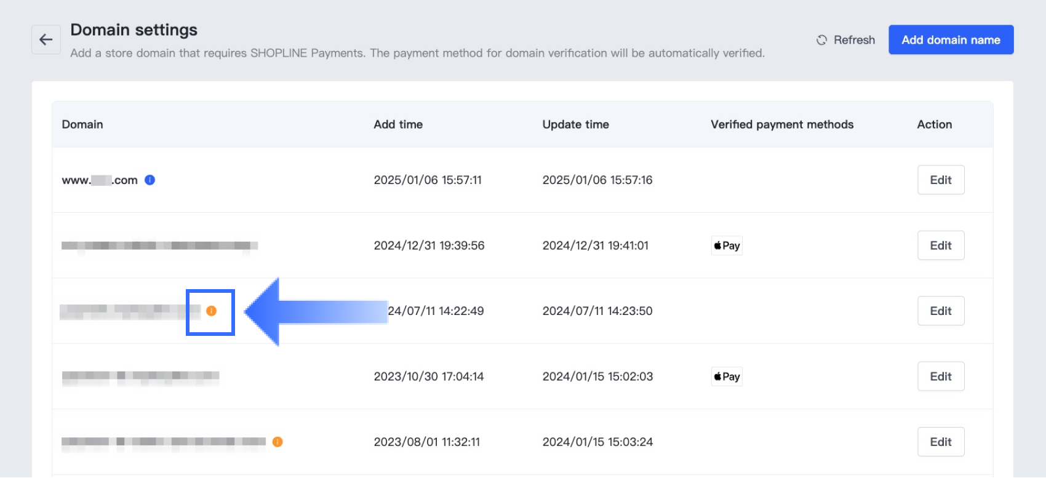Image resolution: width=1046 pixels, height=478 pixels.
Task: Click the Refresh button
Action: pyautogui.click(x=846, y=40)
